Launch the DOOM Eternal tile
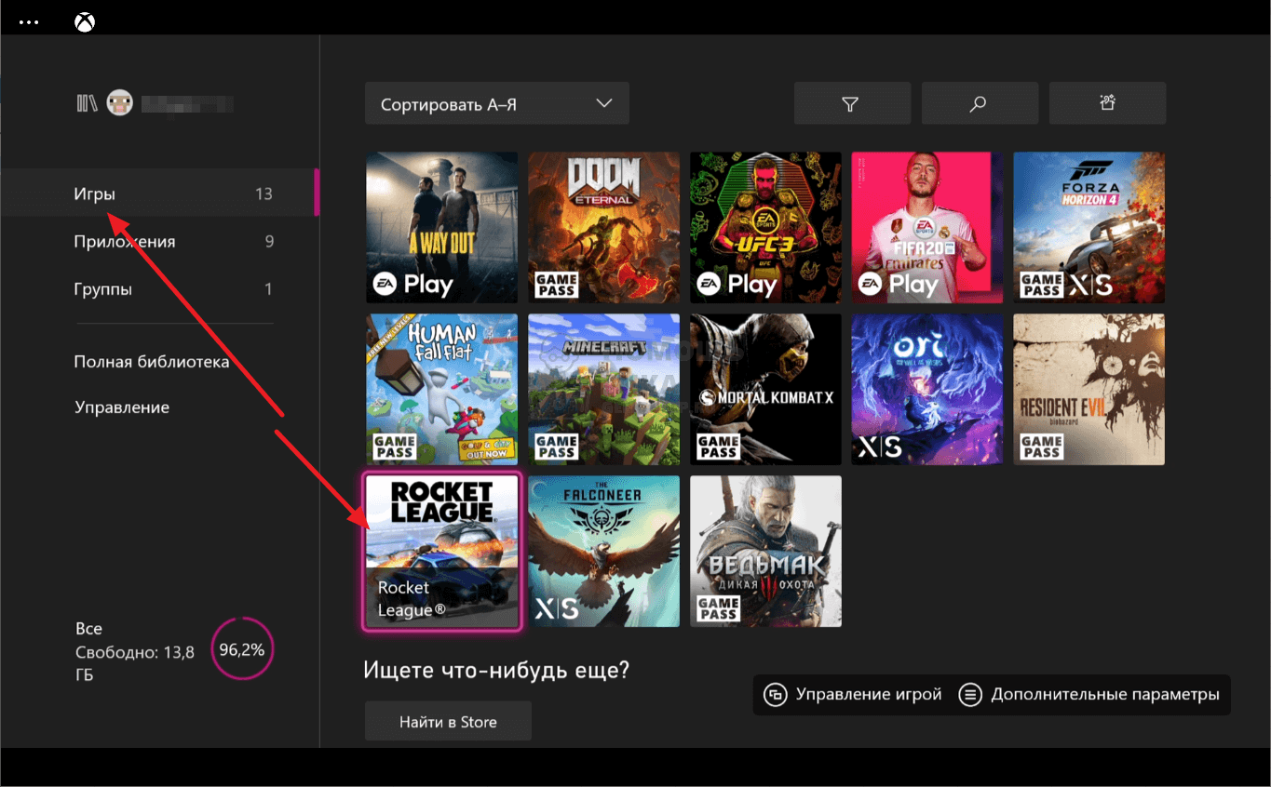1271x787 pixels. coord(603,228)
